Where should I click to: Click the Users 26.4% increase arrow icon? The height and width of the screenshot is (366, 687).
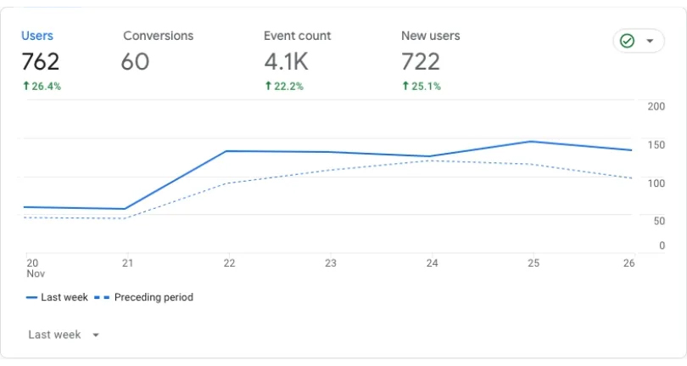tap(26, 86)
